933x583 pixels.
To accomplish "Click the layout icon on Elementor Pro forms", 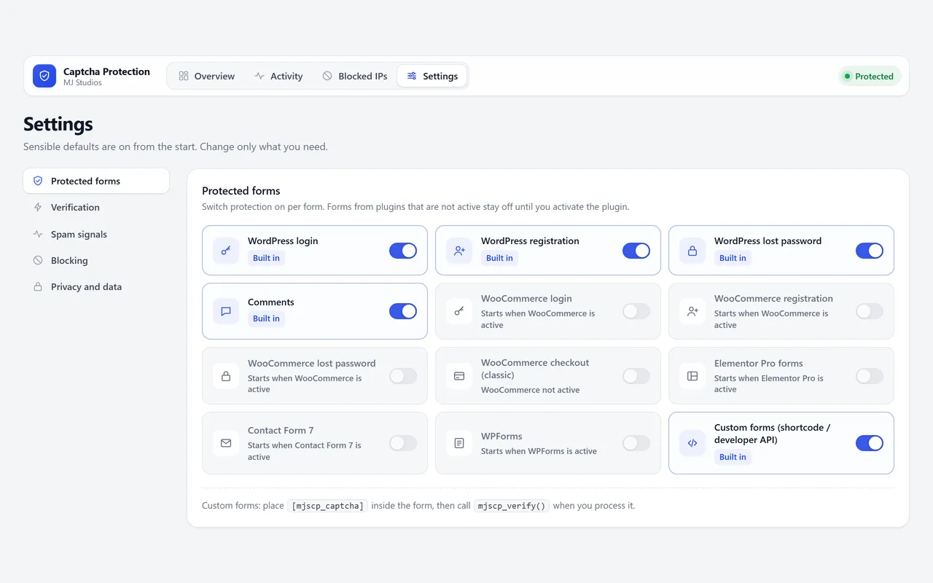I will point(692,376).
